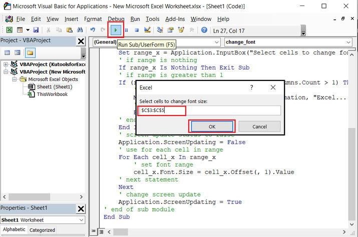Click the dialog help question mark
358x237 pixels.
pos(251,87)
